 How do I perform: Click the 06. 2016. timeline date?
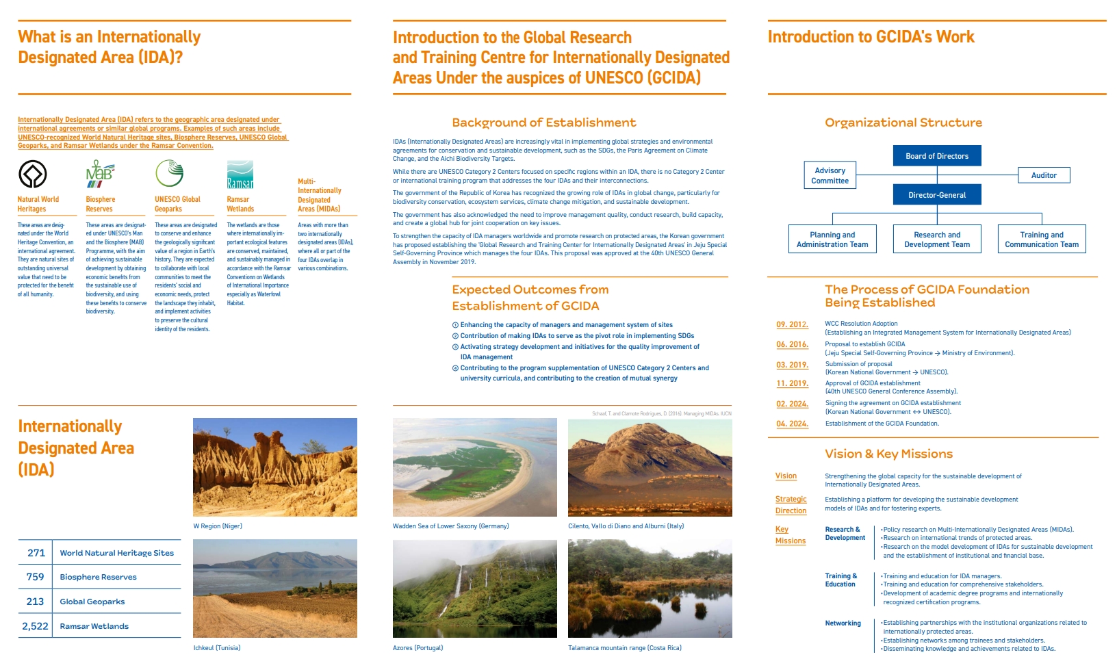[792, 345]
